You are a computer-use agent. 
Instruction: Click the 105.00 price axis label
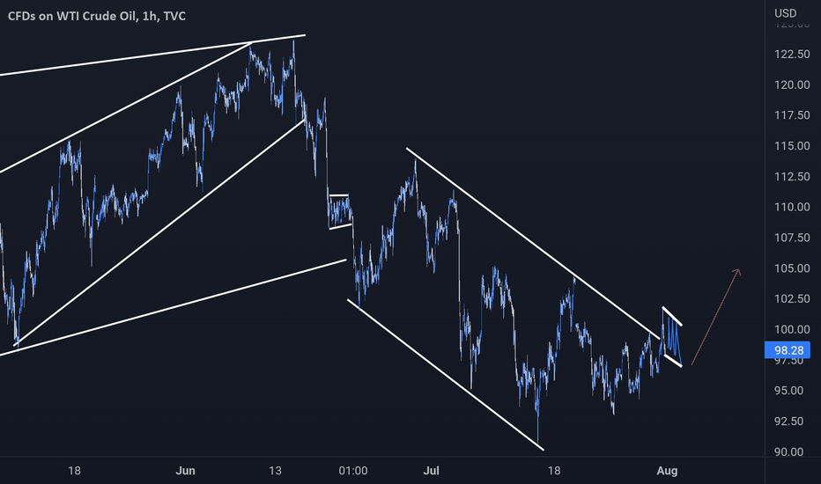(792, 268)
